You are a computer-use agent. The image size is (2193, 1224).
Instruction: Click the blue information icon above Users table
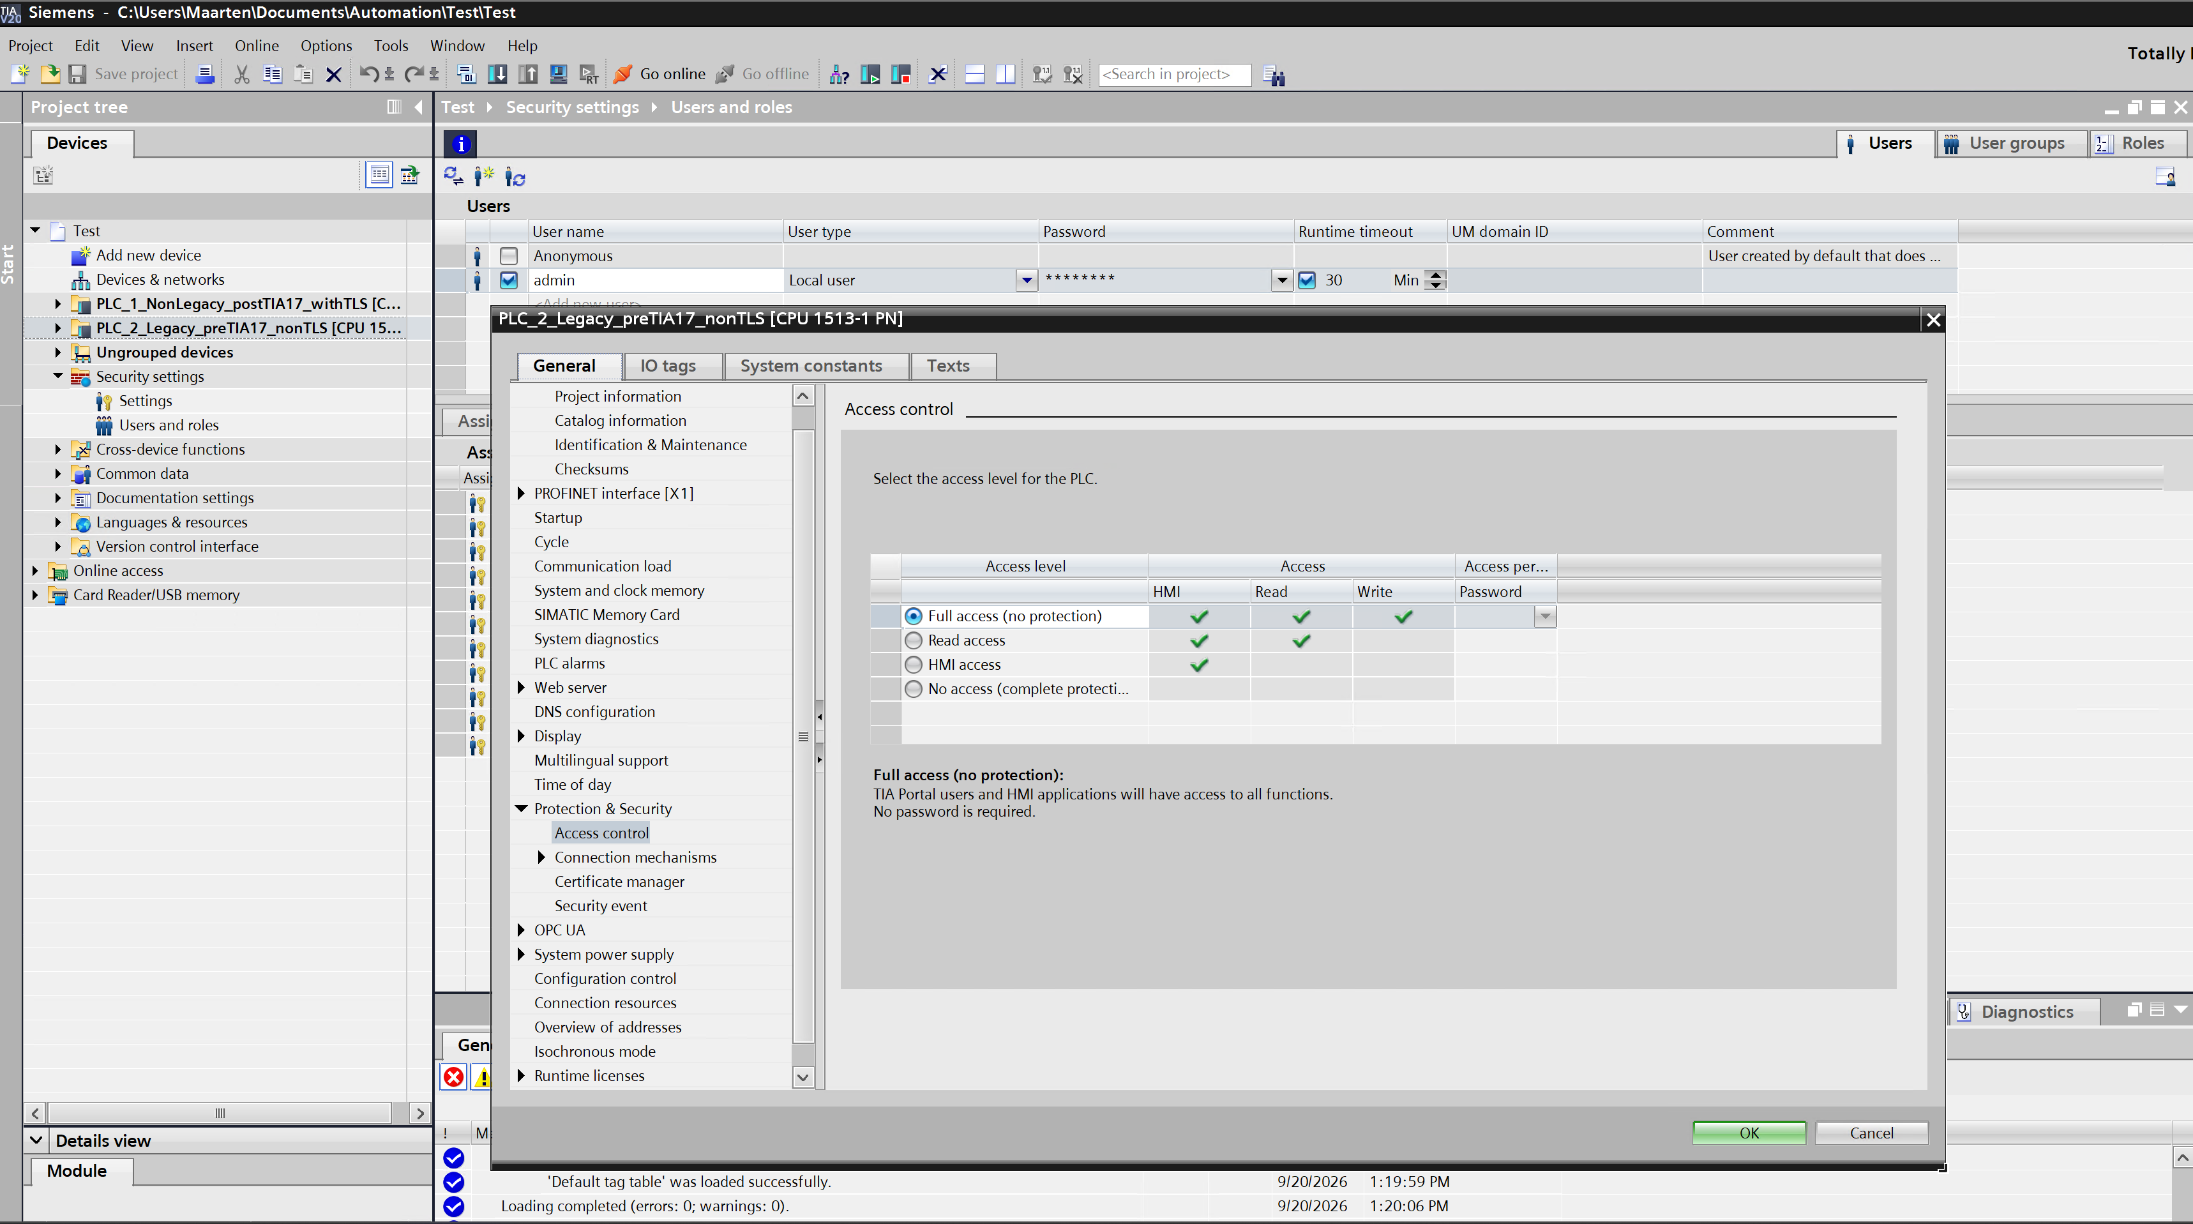tap(460, 144)
